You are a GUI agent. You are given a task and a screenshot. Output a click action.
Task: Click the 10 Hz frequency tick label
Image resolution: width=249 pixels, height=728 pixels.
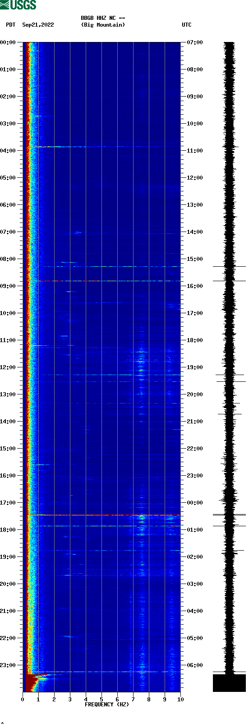[x=180, y=700]
